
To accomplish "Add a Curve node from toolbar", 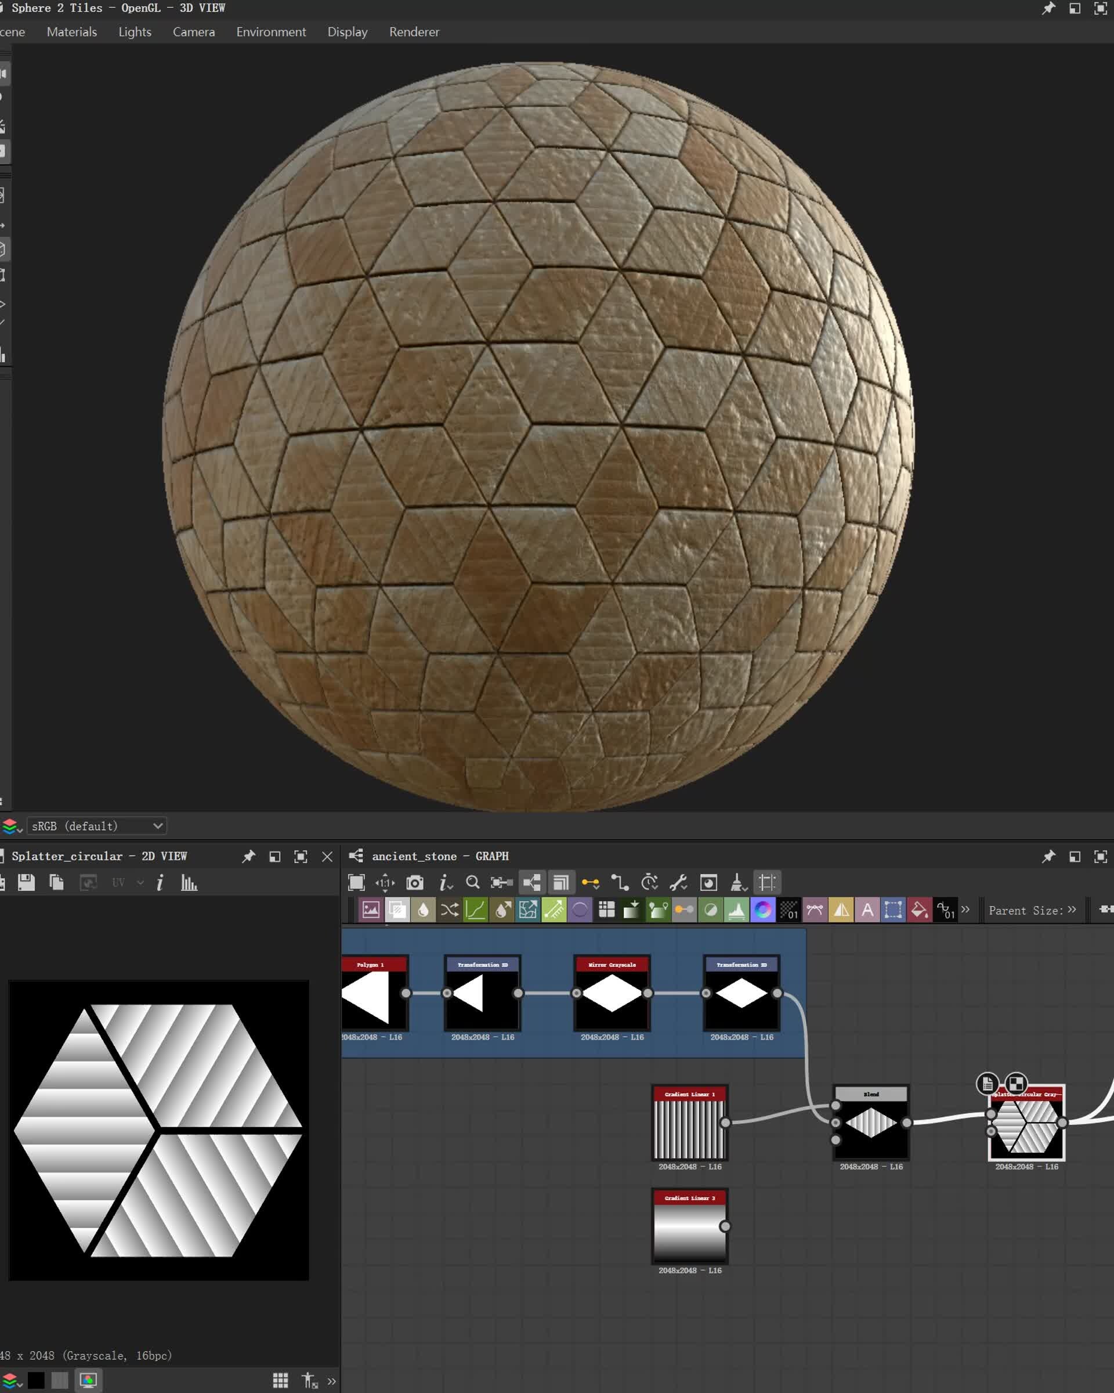I will 475,910.
